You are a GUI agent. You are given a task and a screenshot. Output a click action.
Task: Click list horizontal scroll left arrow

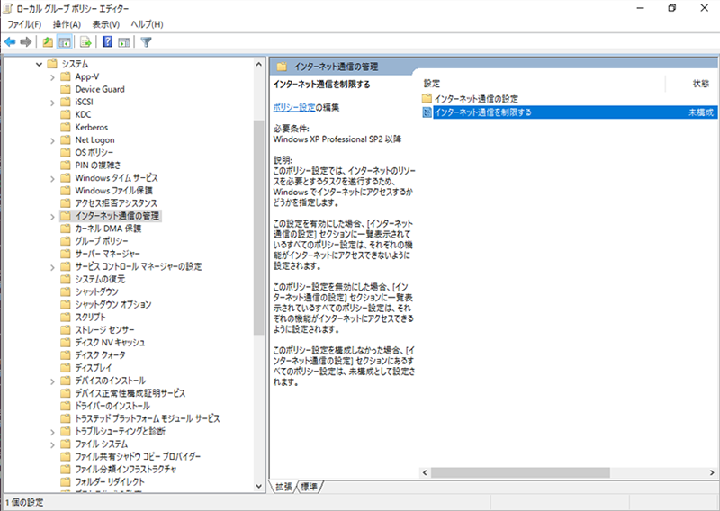click(x=425, y=472)
